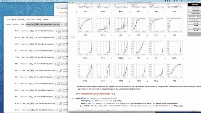The height and width of the screenshot is (113, 201).
Task: Click the NT60+ distribution plot icon
Action: (61, 104)
